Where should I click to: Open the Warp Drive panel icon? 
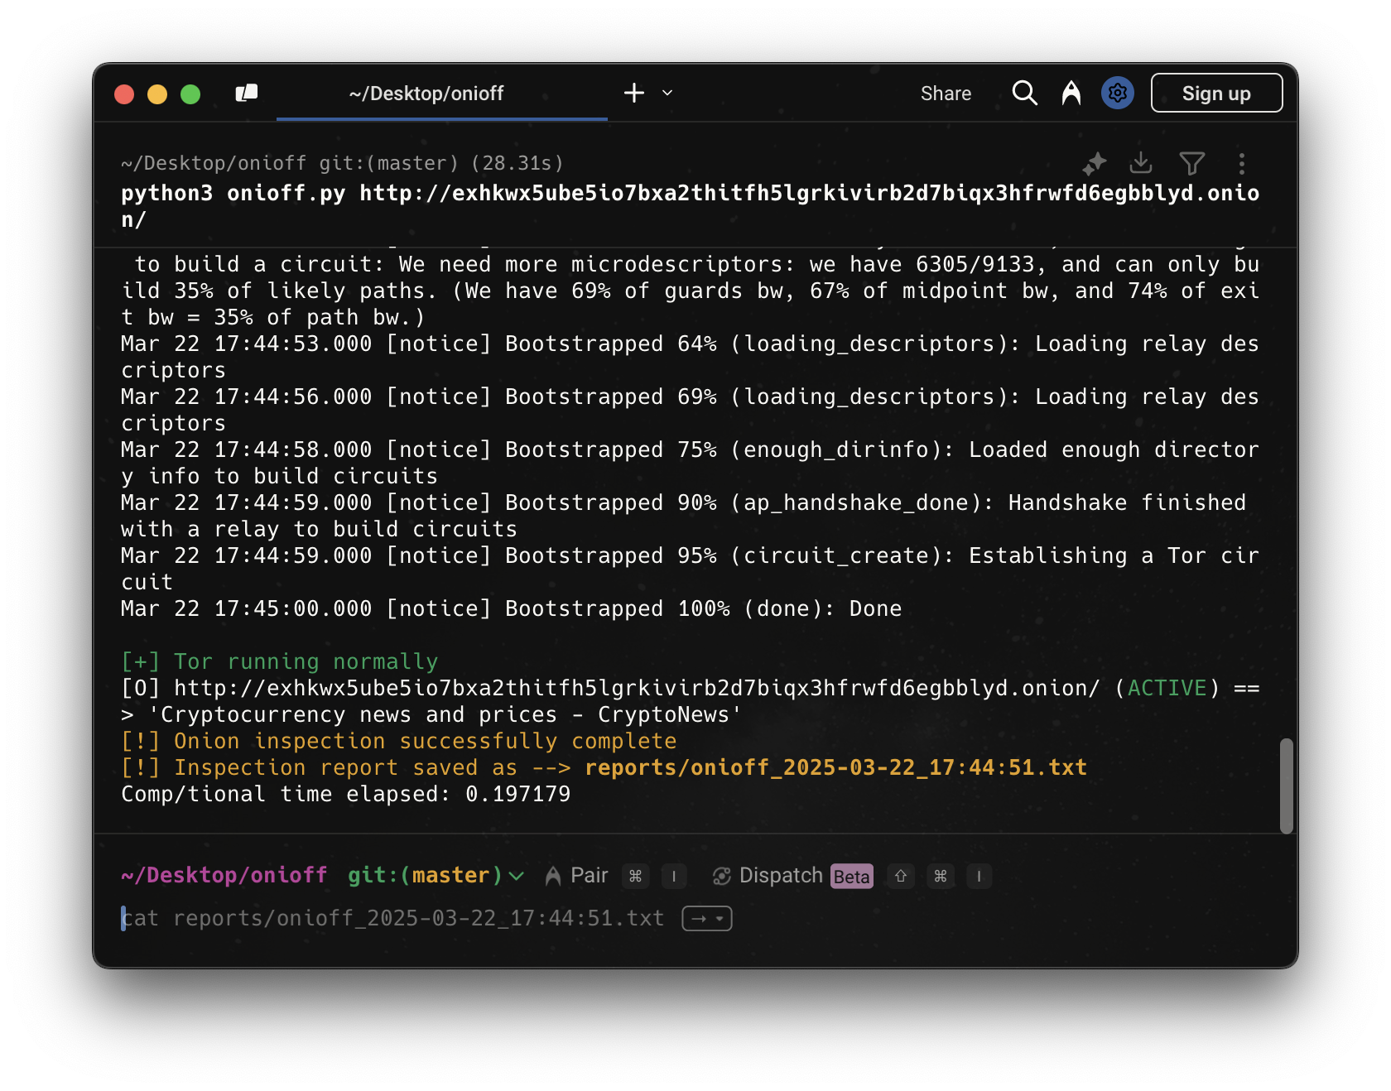247,94
